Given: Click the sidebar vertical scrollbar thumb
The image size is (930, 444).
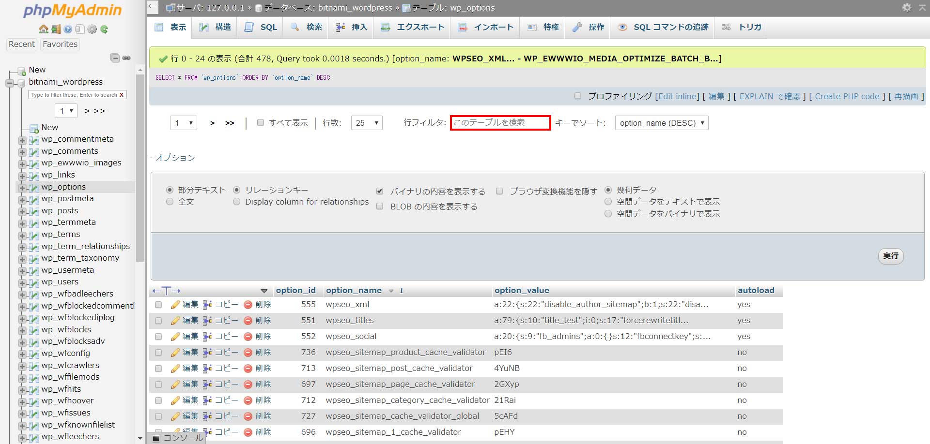Looking at the screenshot, I should [140, 167].
